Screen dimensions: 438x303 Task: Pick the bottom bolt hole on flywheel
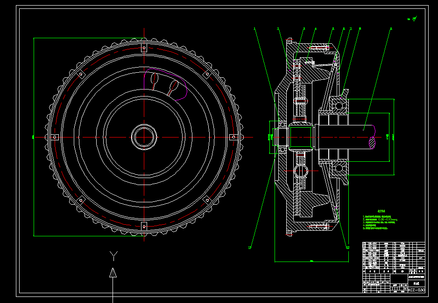coord(144,227)
